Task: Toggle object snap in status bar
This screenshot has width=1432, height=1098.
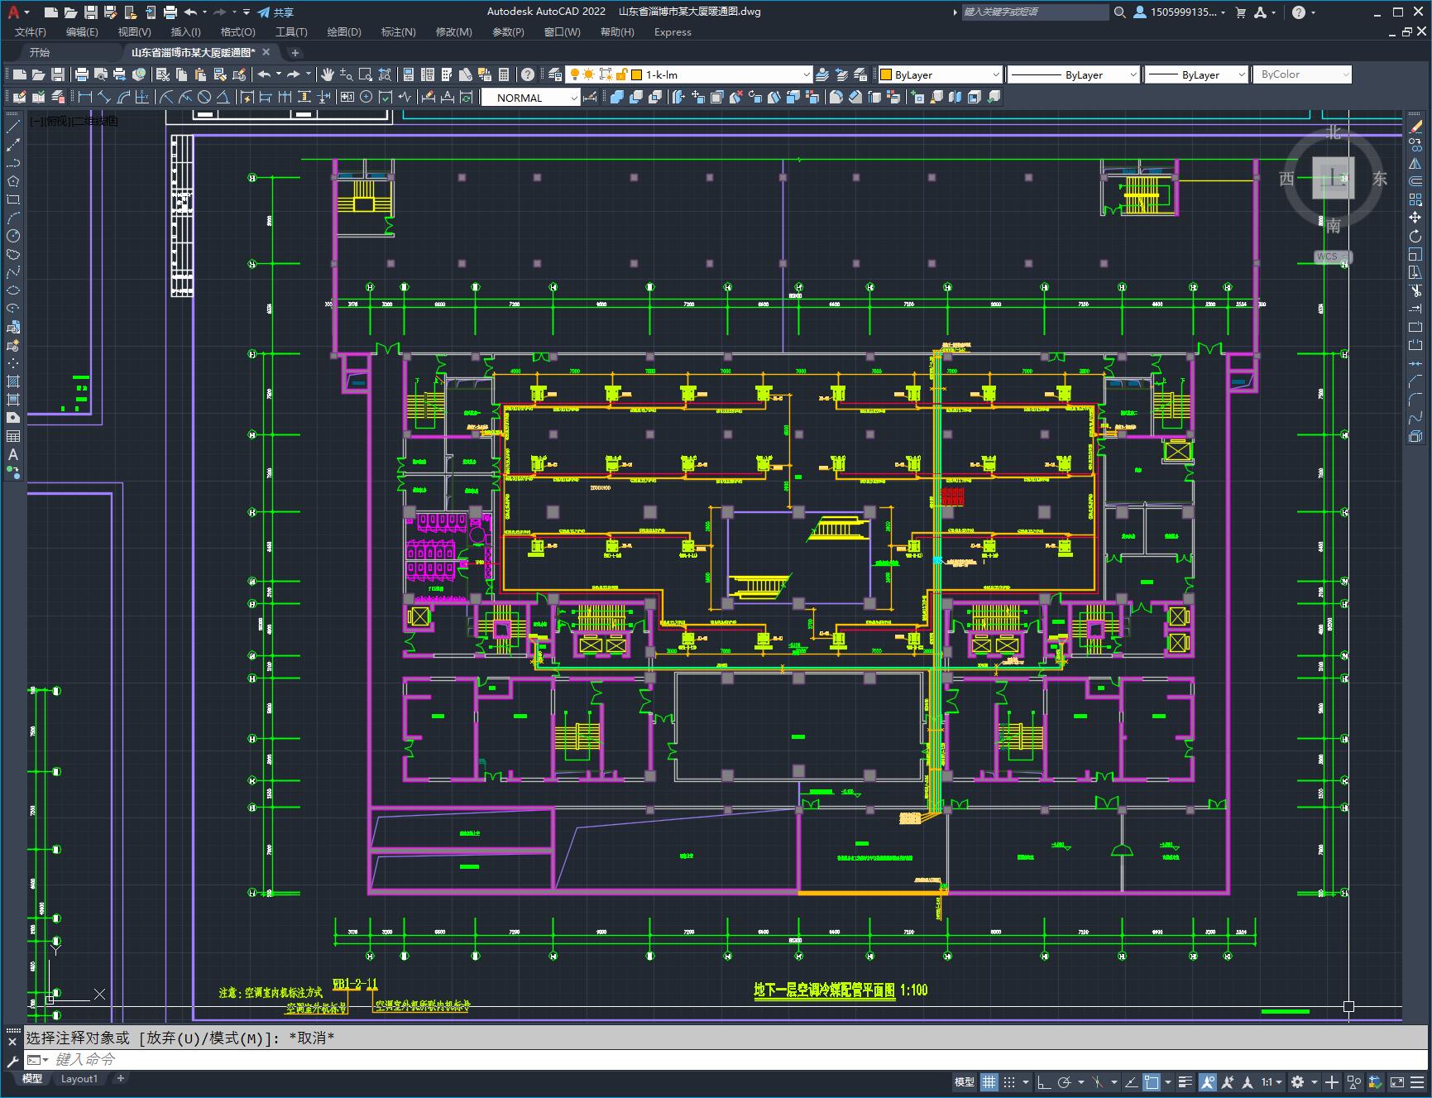Action: (x=1151, y=1081)
